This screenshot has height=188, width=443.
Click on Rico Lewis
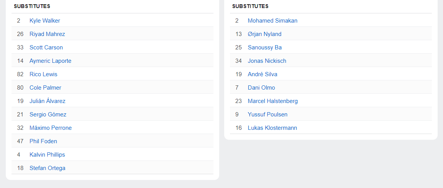[x=43, y=74]
